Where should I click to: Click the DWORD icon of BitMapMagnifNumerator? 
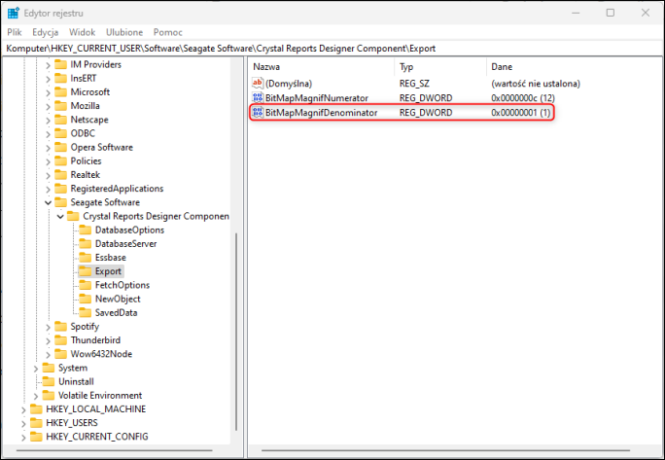point(258,98)
